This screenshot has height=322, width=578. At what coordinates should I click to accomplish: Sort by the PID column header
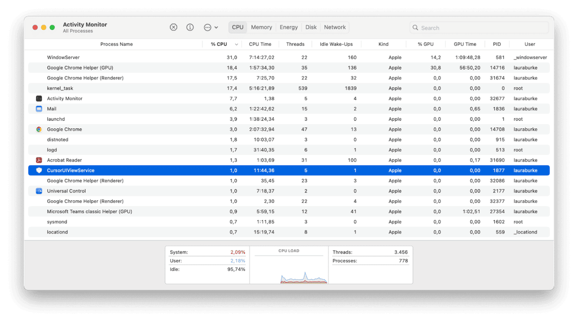coord(497,44)
